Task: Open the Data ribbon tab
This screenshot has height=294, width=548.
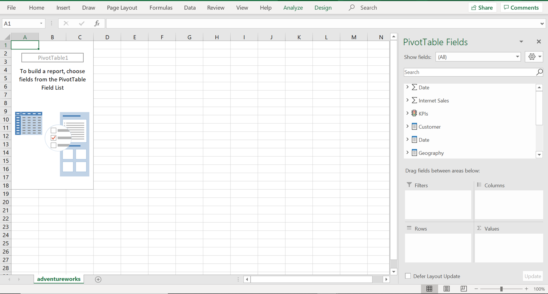Action: tap(190, 8)
